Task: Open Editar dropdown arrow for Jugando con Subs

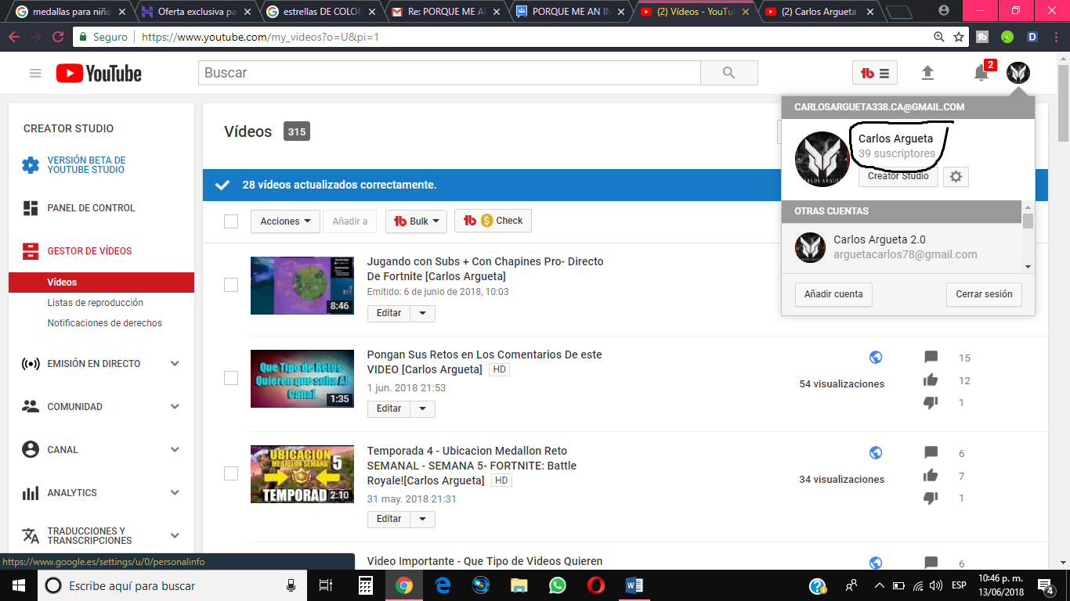Action: point(423,313)
